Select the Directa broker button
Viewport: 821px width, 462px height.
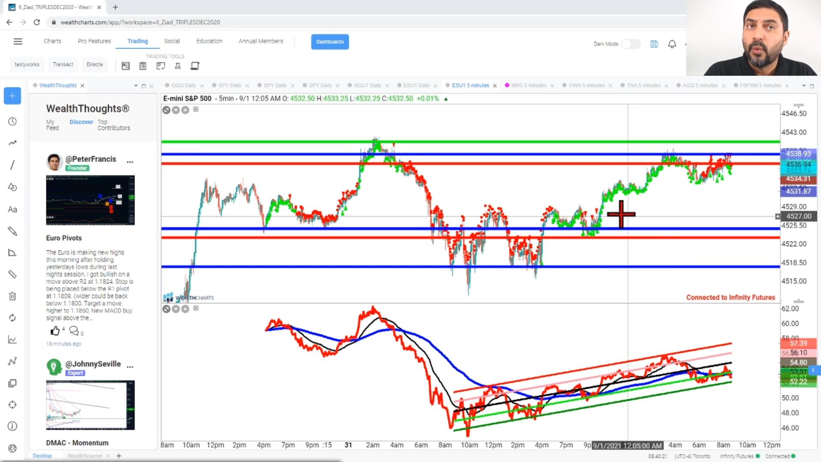click(95, 65)
